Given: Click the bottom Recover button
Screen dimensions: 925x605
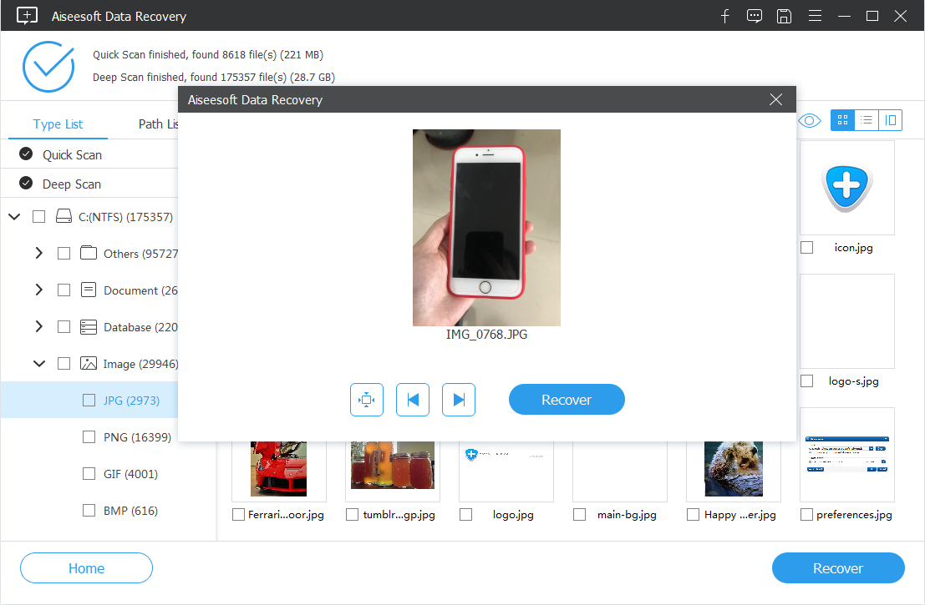Looking at the screenshot, I should point(838,568).
